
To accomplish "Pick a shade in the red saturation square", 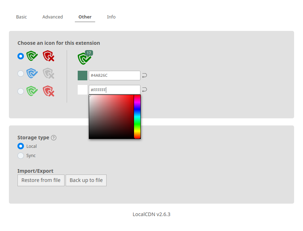I will (x=111, y=117).
